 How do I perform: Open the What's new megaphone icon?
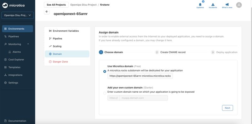pyautogui.click(x=227, y=4)
